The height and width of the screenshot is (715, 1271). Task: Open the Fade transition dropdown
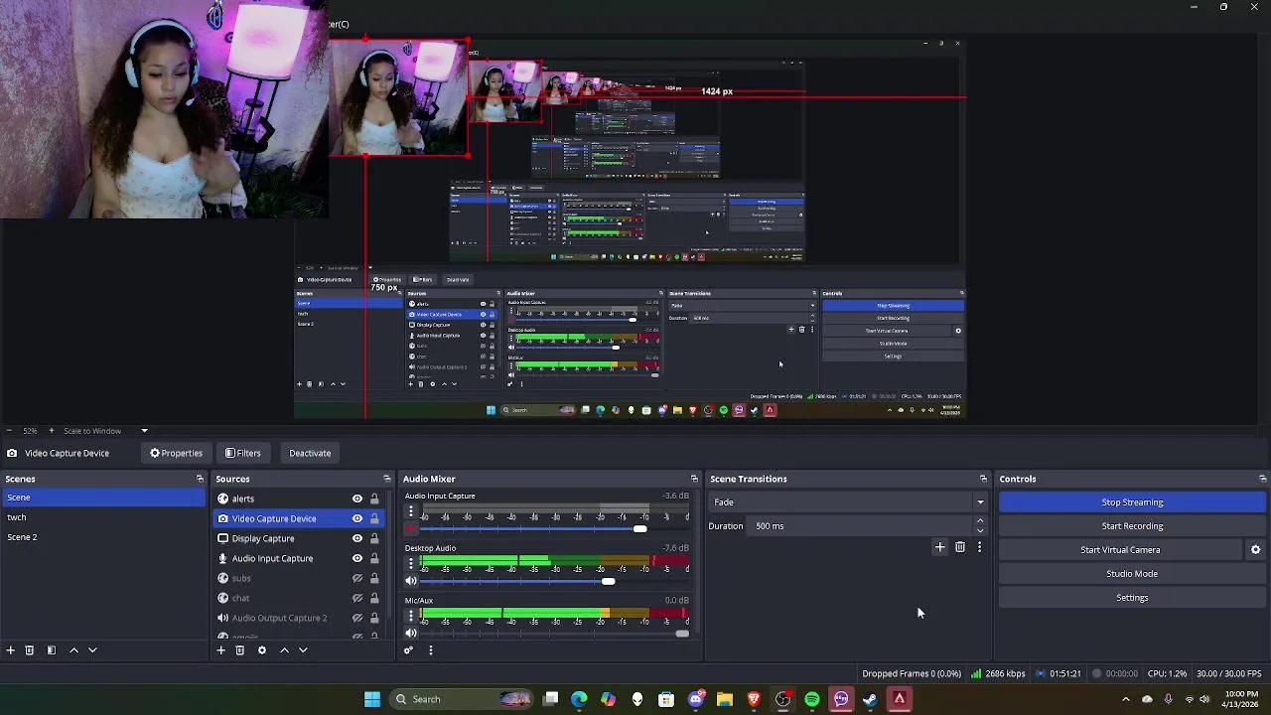tap(848, 502)
